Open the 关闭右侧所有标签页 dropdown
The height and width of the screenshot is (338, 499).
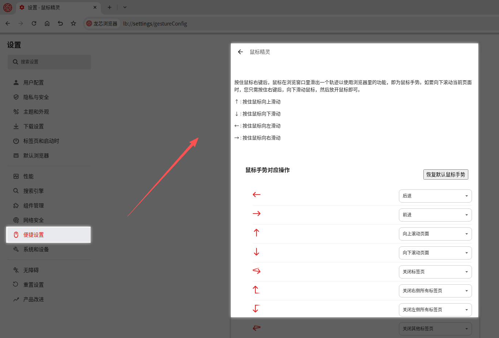[x=435, y=291]
